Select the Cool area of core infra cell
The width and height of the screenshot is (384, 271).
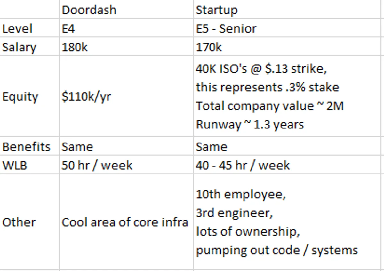point(125,222)
